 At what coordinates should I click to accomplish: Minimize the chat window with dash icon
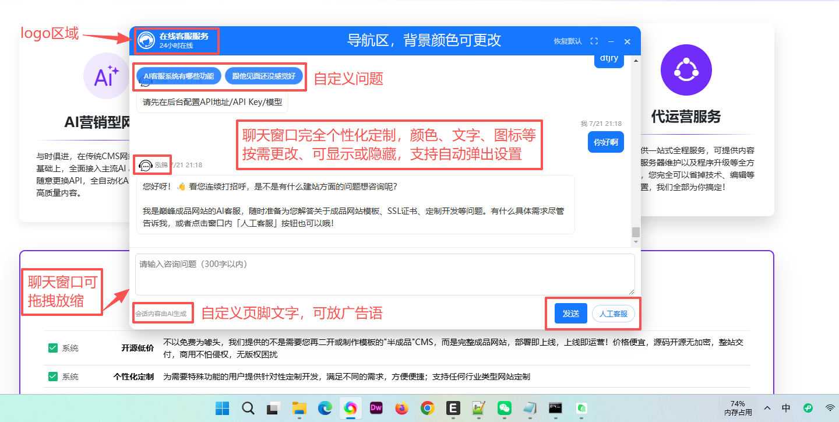pos(611,41)
